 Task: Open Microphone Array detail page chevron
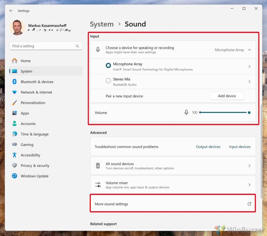tap(249, 66)
